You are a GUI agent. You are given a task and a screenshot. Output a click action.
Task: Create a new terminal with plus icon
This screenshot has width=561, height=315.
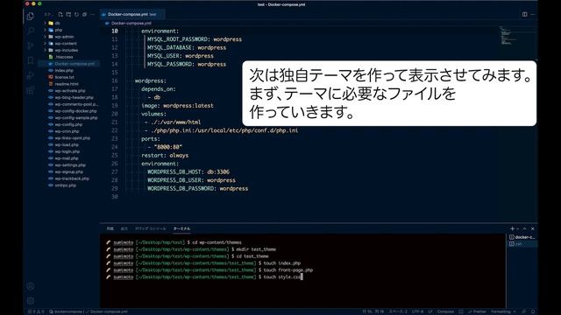[x=512, y=228]
